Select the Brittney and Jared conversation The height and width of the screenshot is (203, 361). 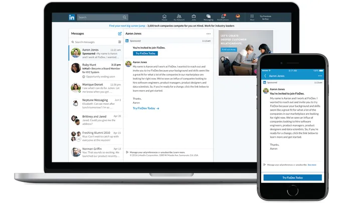click(96, 120)
